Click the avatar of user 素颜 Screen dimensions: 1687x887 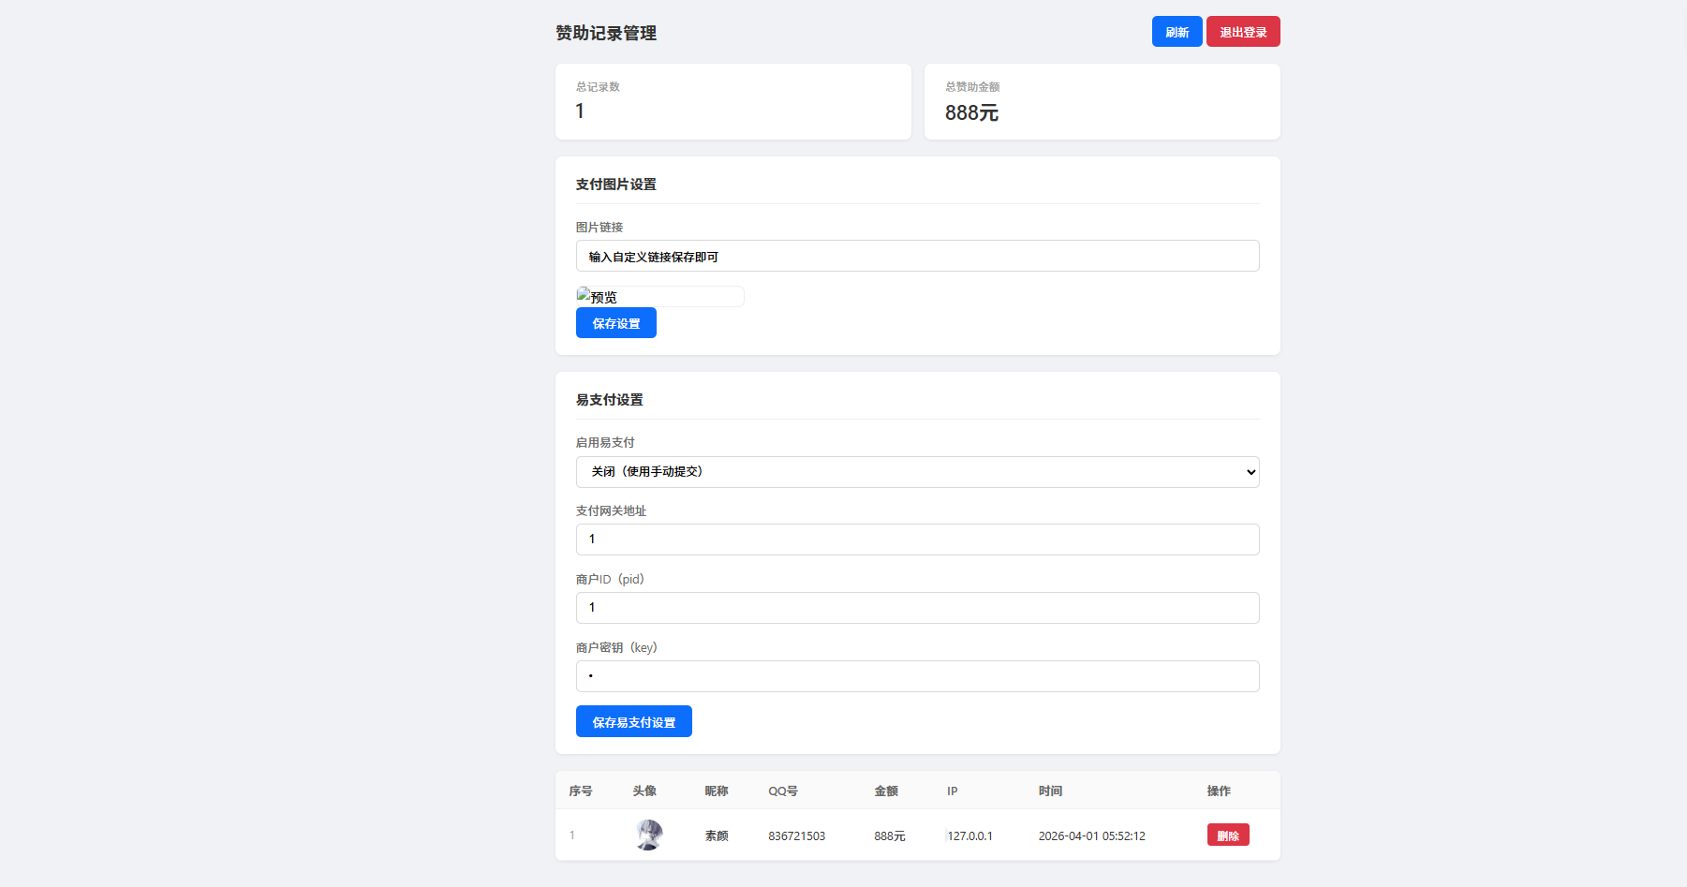coord(650,834)
